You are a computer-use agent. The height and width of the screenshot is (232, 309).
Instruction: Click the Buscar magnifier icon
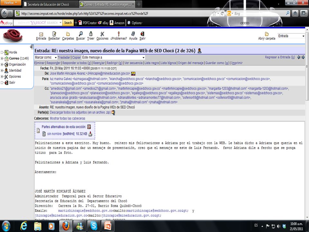(x=80, y=34)
